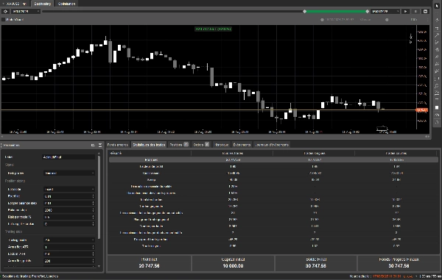
Task: Select the diagonal trend line drawing tool
Action: [x=437, y=35]
